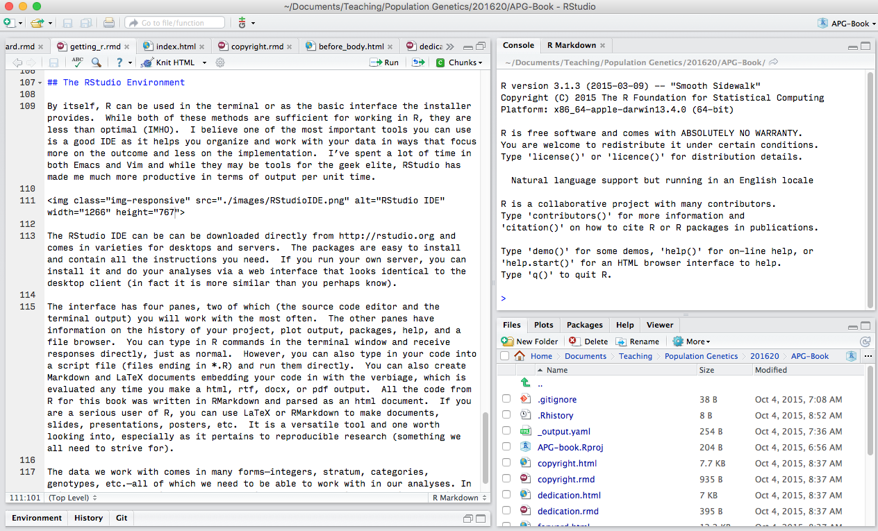Switch to the Plots tab
The height and width of the screenshot is (531, 878).
click(x=544, y=325)
